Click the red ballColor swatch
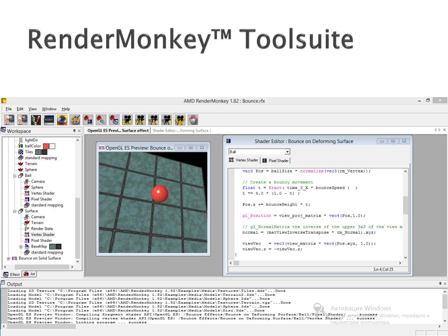 point(45,146)
